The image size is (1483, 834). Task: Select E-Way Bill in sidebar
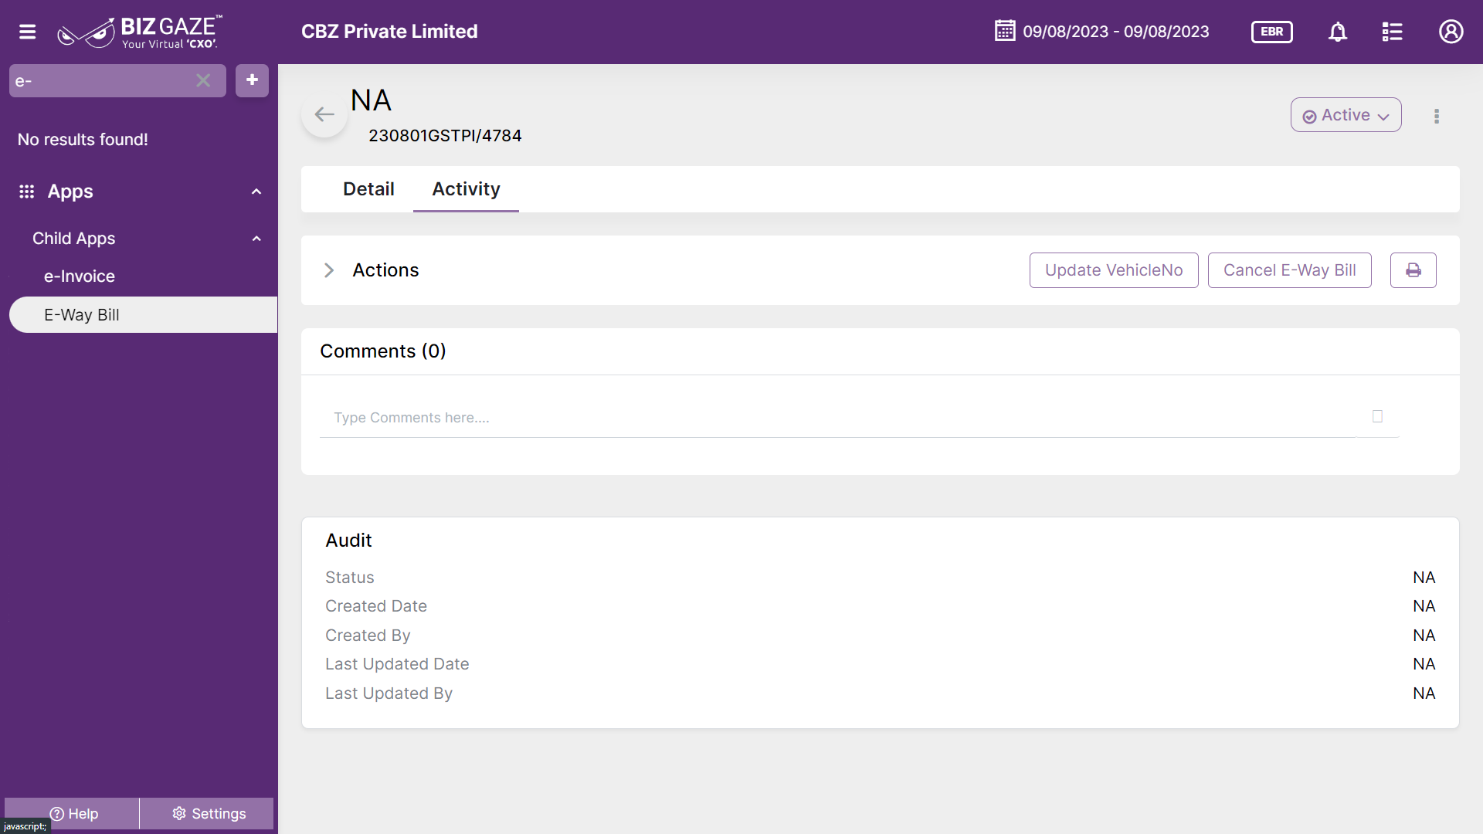143,315
